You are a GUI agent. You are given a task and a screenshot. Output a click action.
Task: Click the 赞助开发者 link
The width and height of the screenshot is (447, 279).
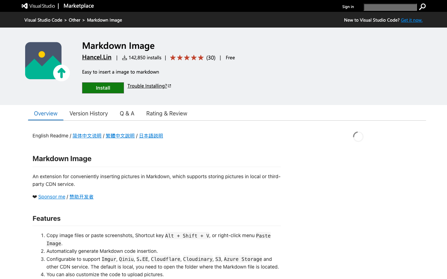pyautogui.click(x=81, y=197)
